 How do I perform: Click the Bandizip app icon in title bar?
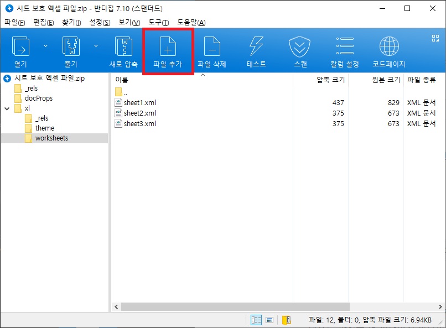click(9, 8)
